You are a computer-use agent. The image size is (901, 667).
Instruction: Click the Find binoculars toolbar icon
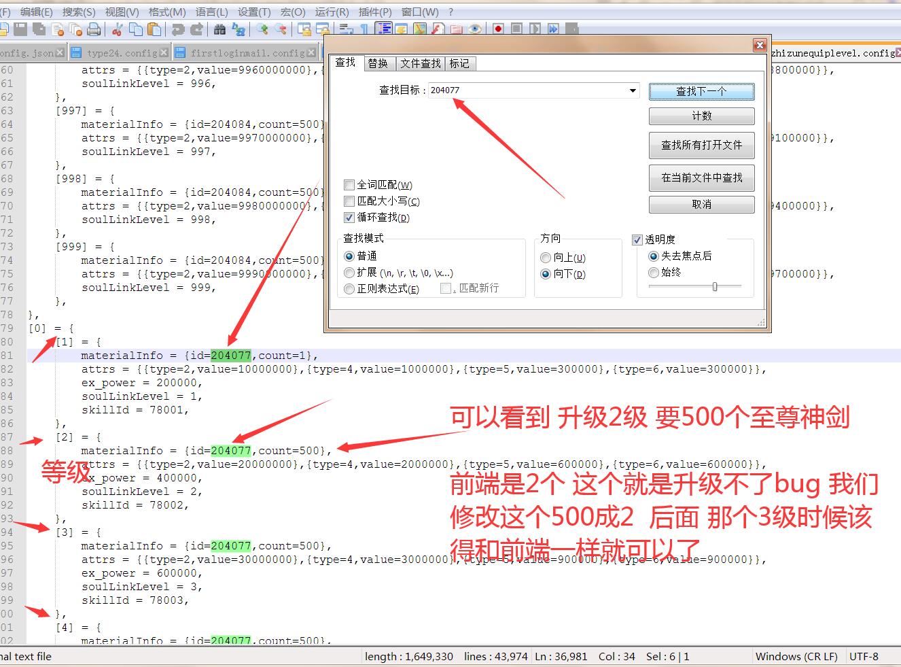click(219, 29)
